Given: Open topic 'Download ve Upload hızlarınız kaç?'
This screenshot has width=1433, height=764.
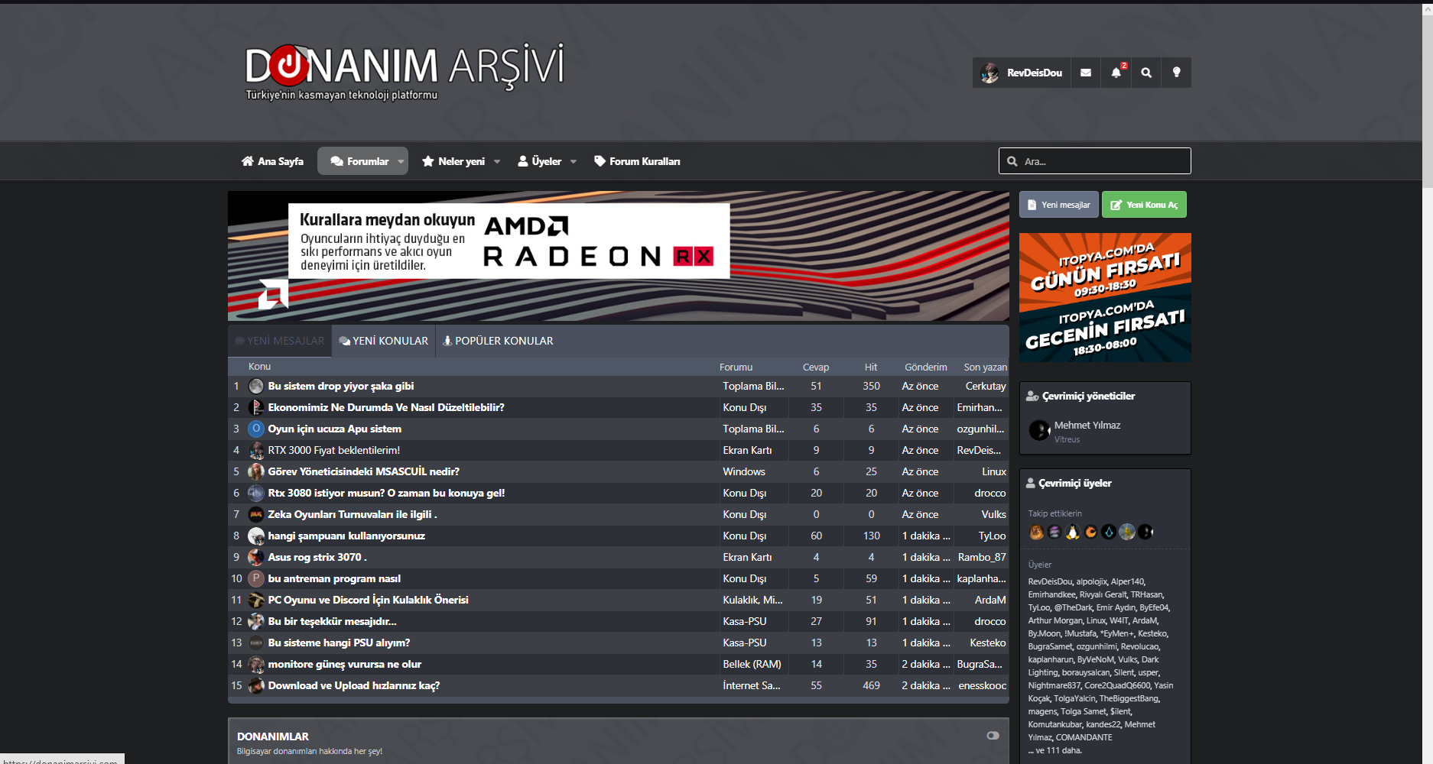Looking at the screenshot, I should [353, 685].
